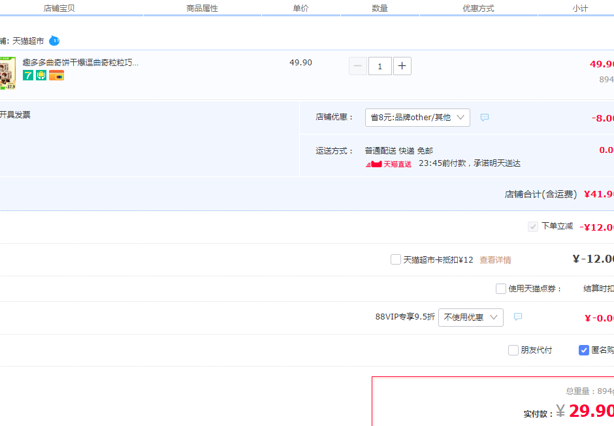Click the 23:45前付款，承诺明天送达 delivery notice
Screen dimensions: 614x426
click(x=470, y=163)
